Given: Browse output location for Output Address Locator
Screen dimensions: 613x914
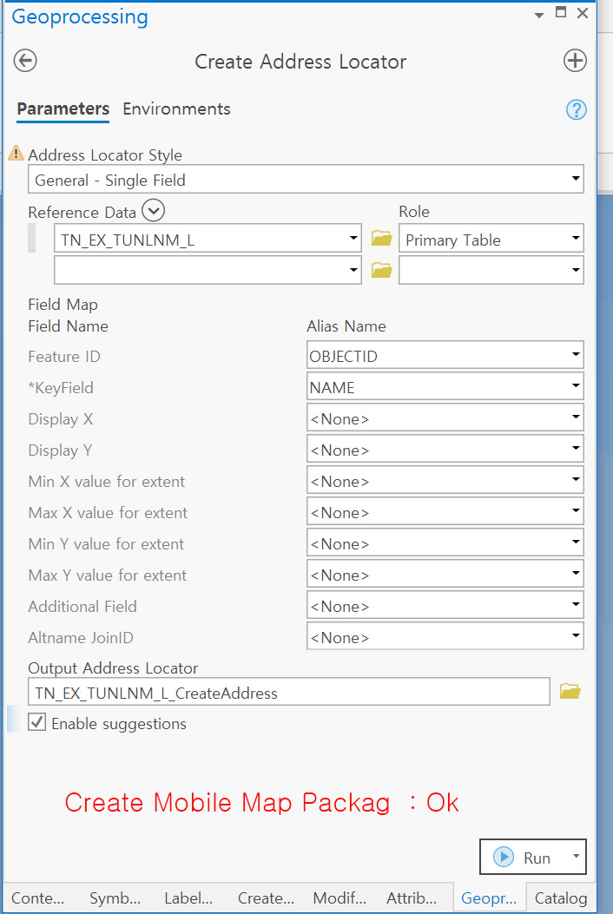Looking at the screenshot, I should click(x=570, y=691).
